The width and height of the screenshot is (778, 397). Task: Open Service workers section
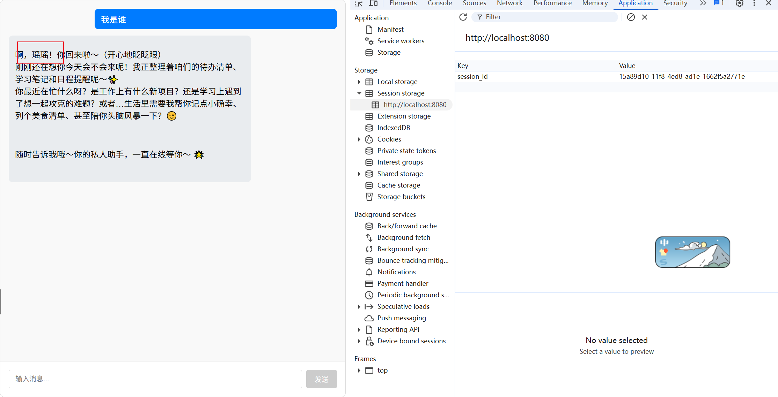(401, 41)
